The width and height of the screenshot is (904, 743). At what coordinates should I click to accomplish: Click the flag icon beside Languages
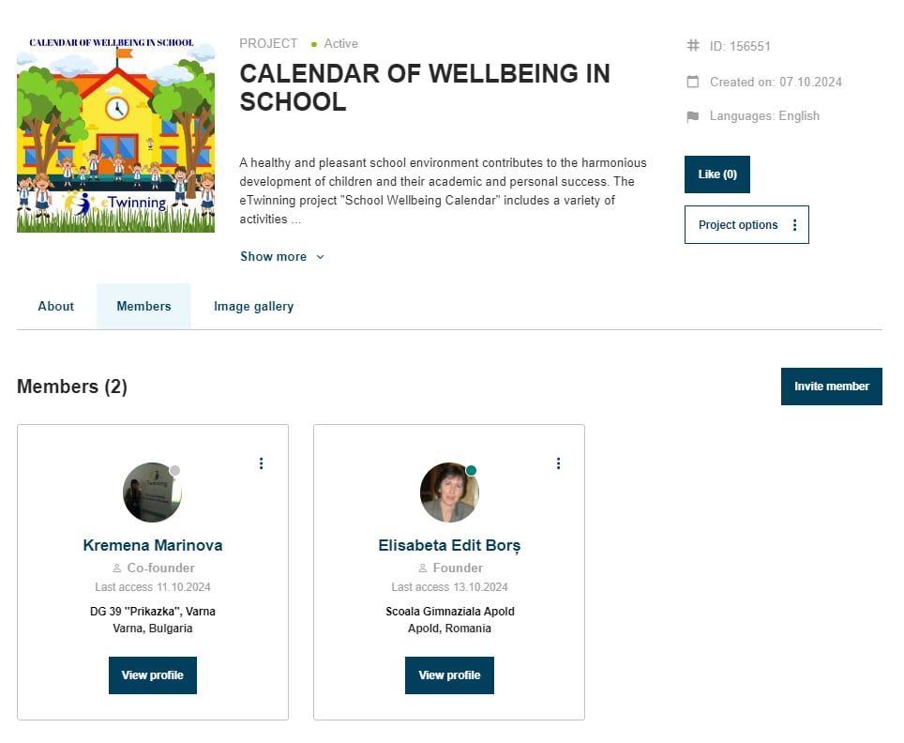pos(693,116)
